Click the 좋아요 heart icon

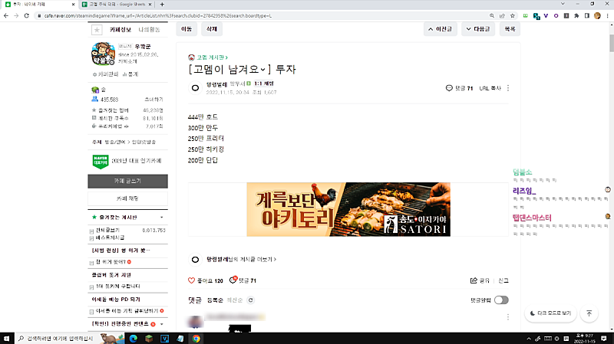pos(191,280)
